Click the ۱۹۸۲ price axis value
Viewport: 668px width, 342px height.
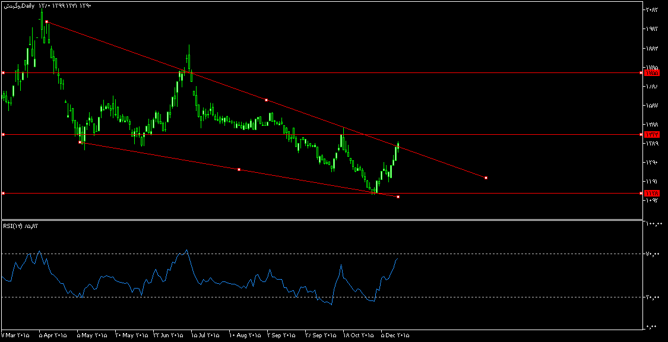(x=652, y=29)
